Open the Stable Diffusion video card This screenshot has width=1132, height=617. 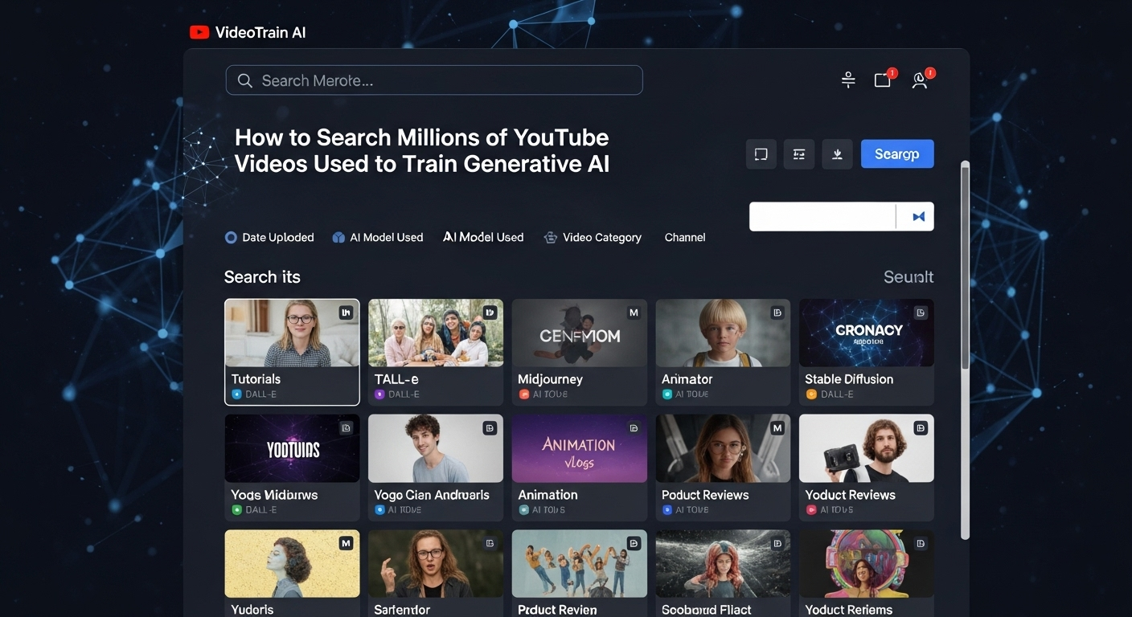click(x=866, y=352)
